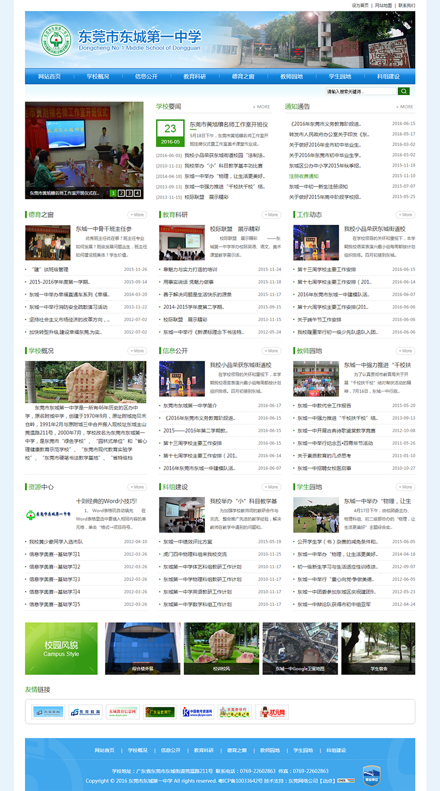
Task: Click 联系我们 link at top right
Action: click(x=407, y=5)
